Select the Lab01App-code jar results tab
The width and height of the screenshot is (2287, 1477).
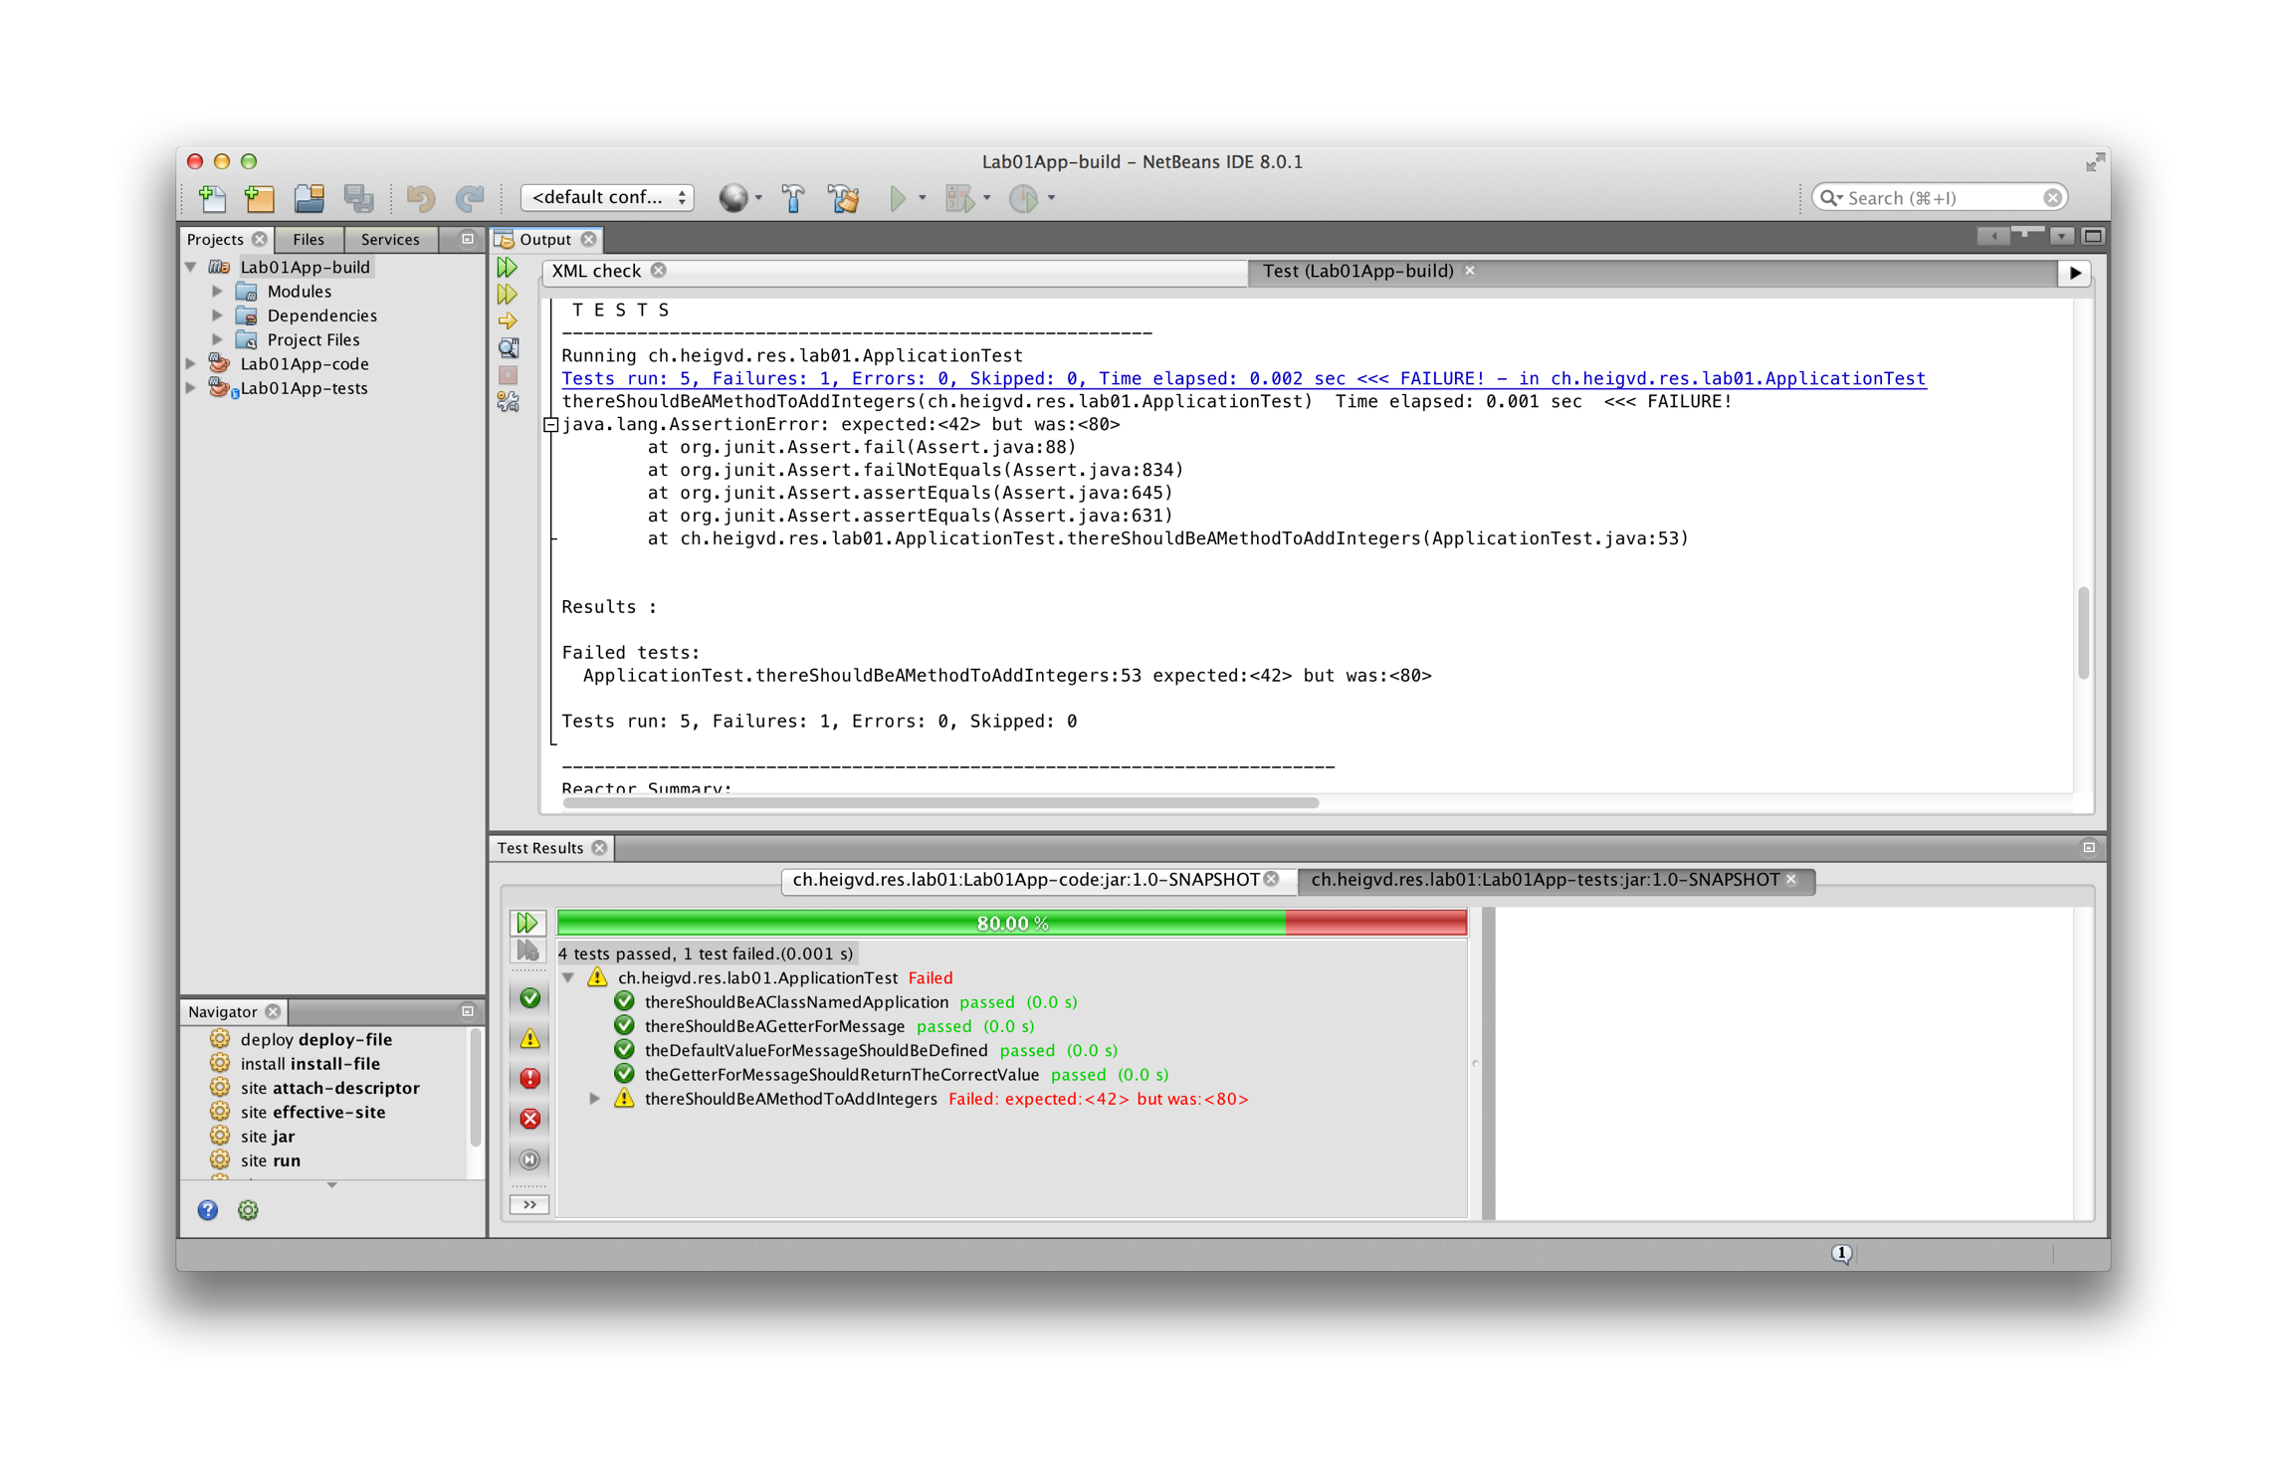[1025, 880]
